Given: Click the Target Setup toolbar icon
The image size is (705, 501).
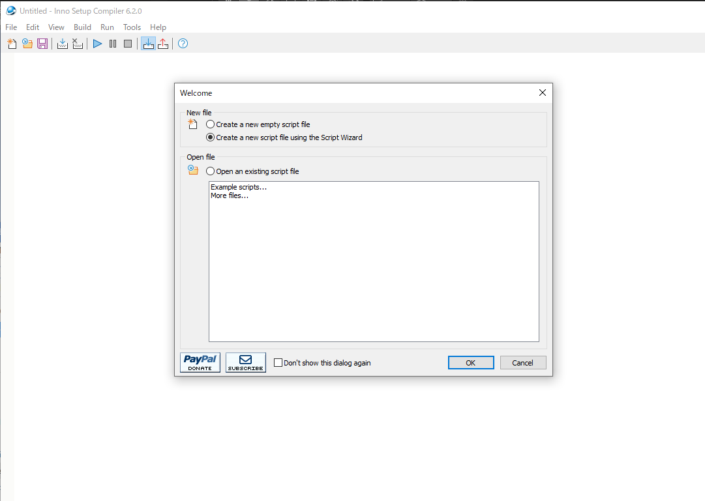Looking at the screenshot, I should pyautogui.click(x=149, y=44).
